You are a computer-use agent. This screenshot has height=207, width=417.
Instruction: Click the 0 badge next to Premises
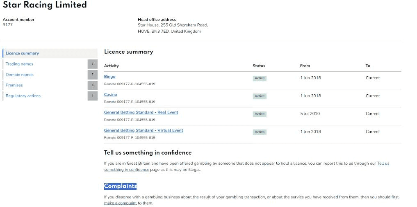pos(92,85)
